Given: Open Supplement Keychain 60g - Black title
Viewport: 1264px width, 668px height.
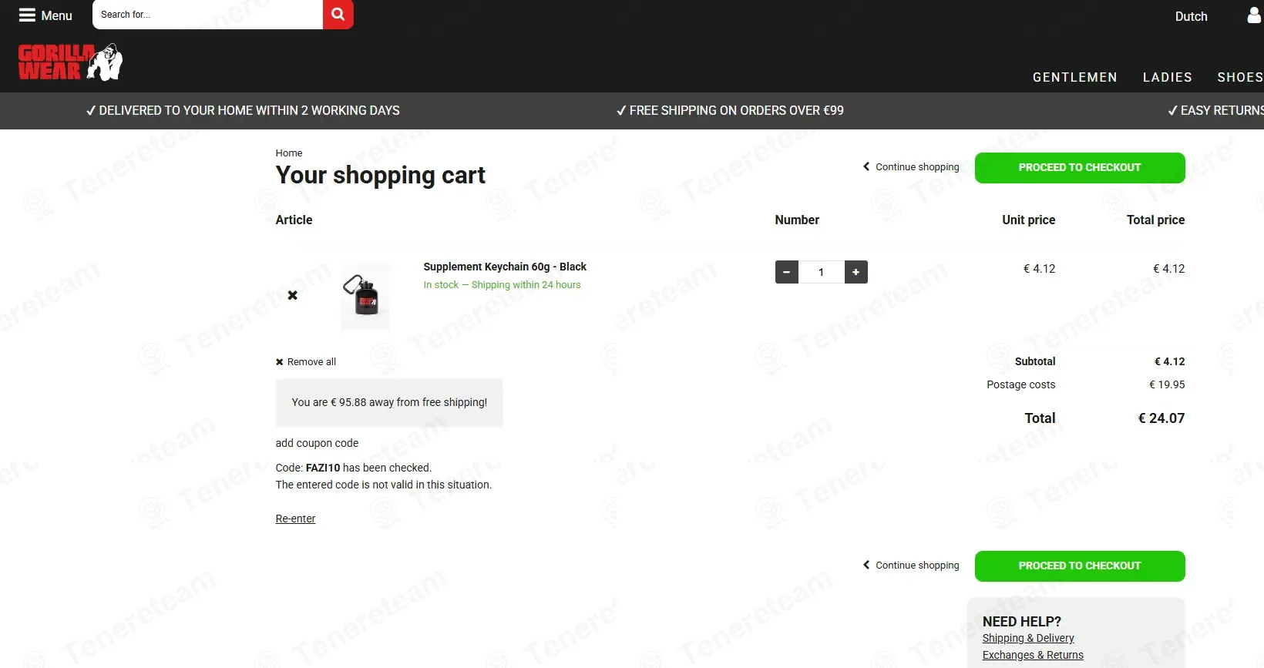Looking at the screenshot, I should [x=505, y=267].
